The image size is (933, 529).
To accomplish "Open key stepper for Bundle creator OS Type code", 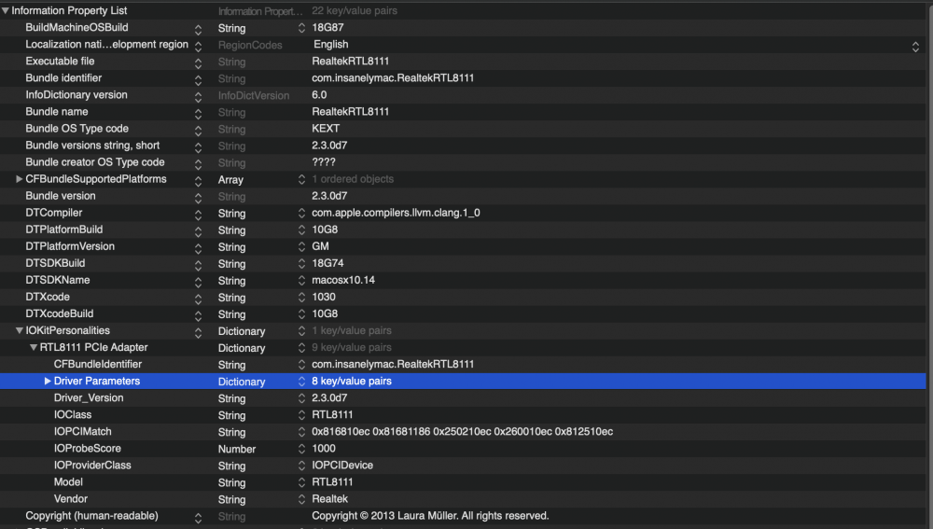I will click(x=198, y=163).
